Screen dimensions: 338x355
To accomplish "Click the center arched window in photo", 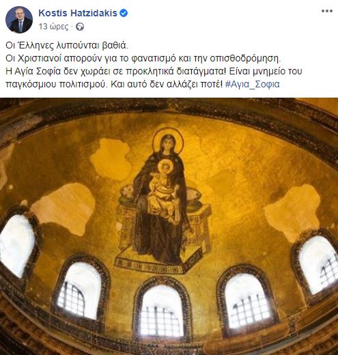I will 162,311.
